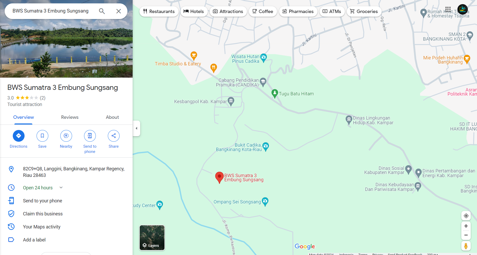Viewport: 477px width, 255px height.
Task: Click the Send to phone icon
Action: click(90, 136)
